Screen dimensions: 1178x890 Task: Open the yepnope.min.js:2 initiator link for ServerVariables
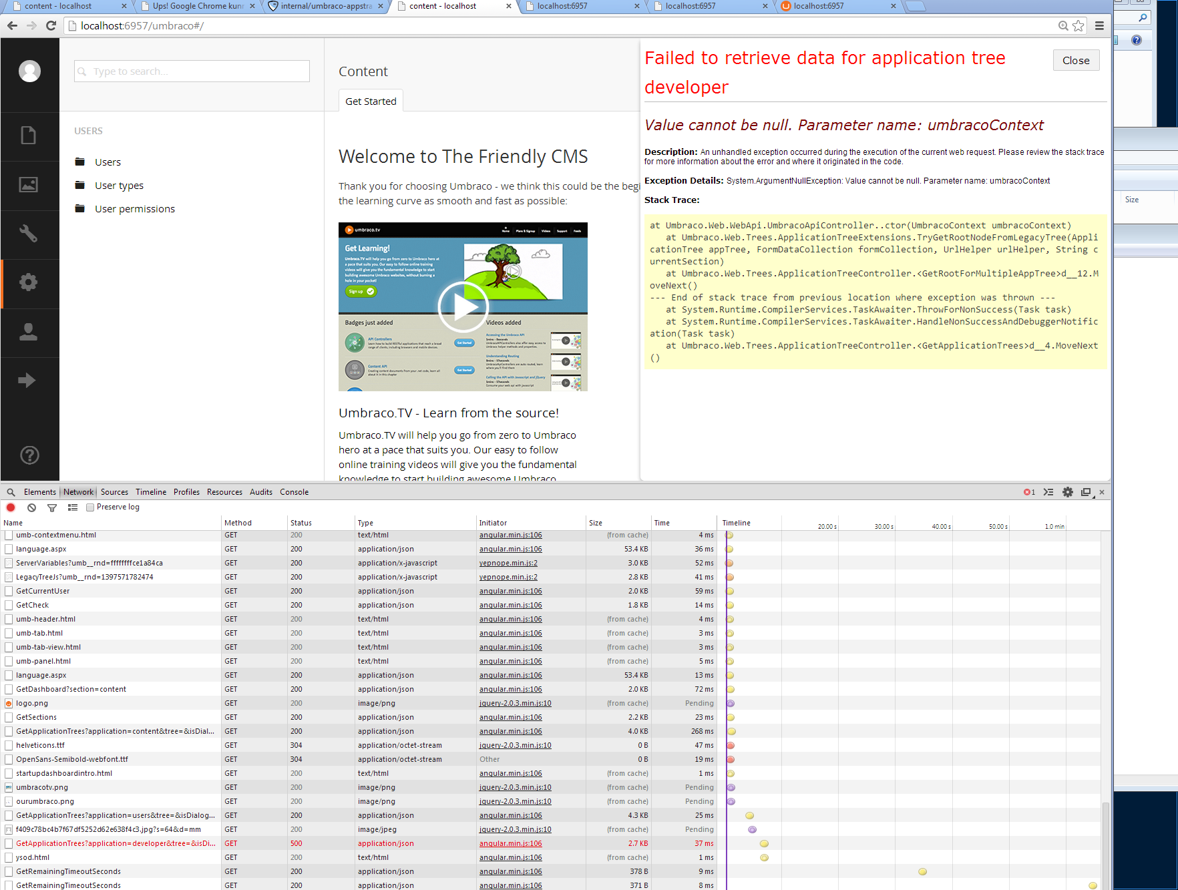tap(508, 563)
